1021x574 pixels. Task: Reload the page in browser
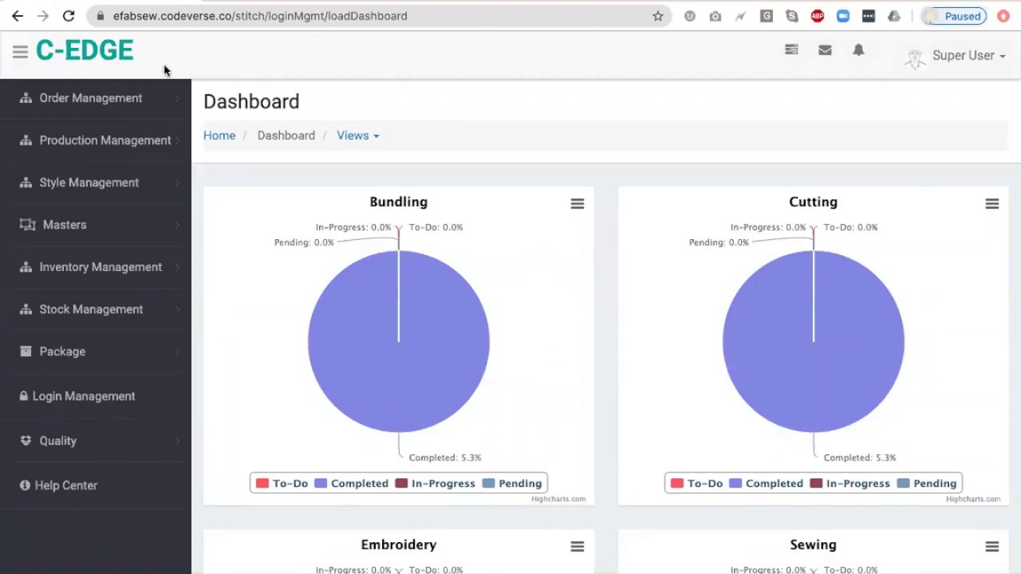point(69,16)
